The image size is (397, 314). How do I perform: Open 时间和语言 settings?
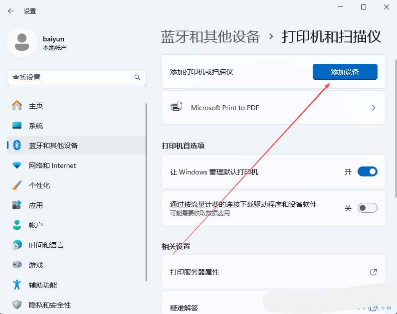pyautogui.click(x=76, y=245)
